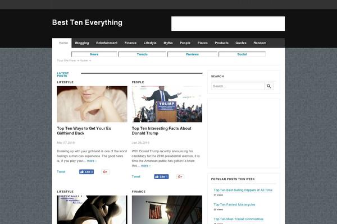Open the girl thumbnail of Ex Girlfriend post

pos(92,104)
